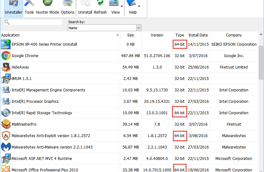Click the Malwarebytes Anti-Exploit shield icon
Viewport: 264px width, 172px height.
pyautogui.click(x=6, y=136)
